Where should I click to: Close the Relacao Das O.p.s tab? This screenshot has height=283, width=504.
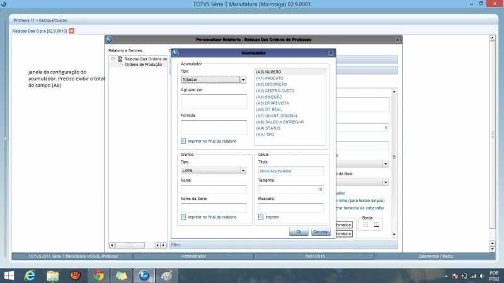(71, 31)
